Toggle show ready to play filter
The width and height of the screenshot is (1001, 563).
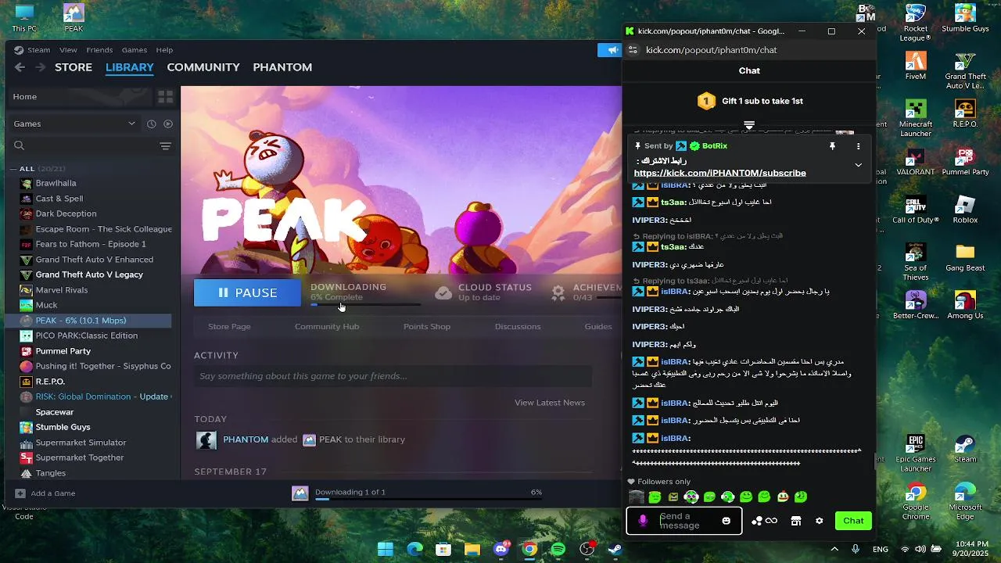[168, 124]
